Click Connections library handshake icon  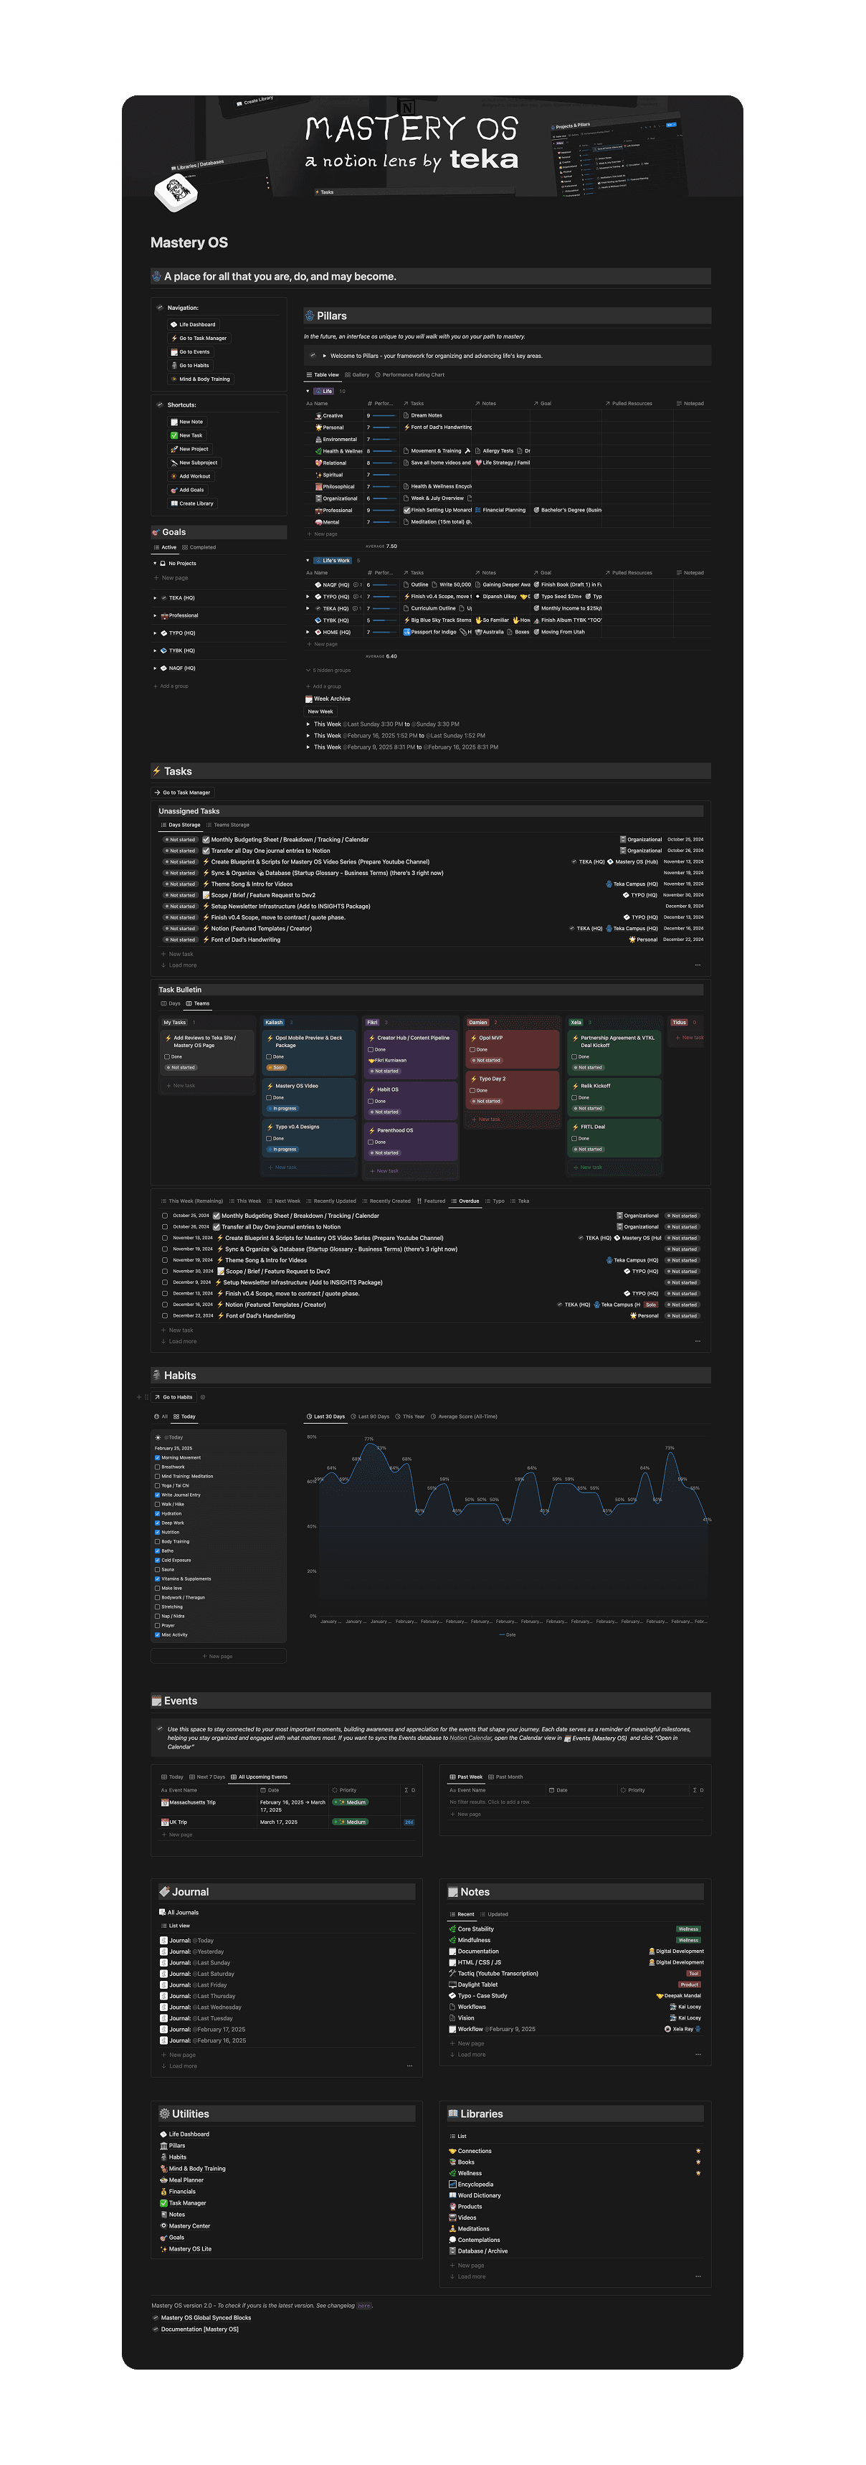pos(452,2151)
